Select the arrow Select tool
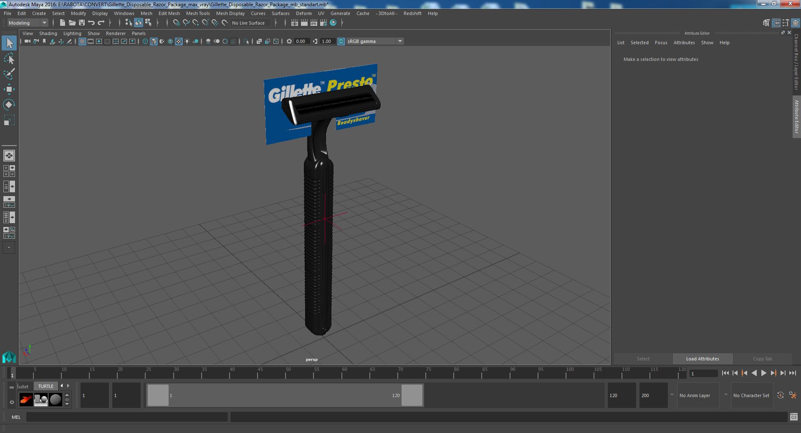This screenshot has height=433, width=801. pos(9,43)
